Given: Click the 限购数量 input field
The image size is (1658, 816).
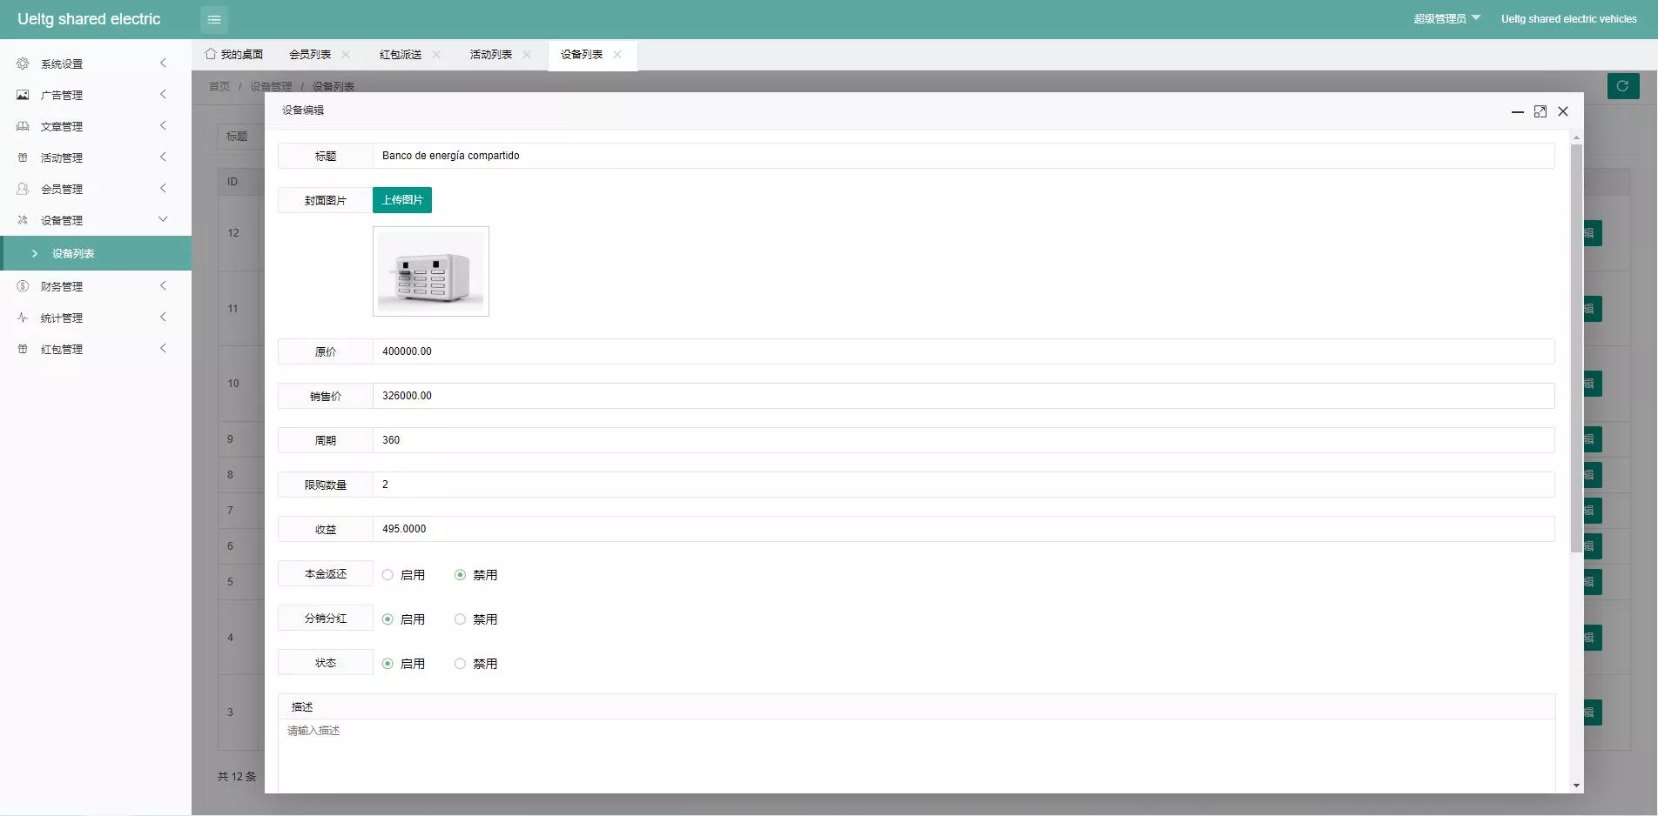Looking at the screenshot, I should [963, 485].
